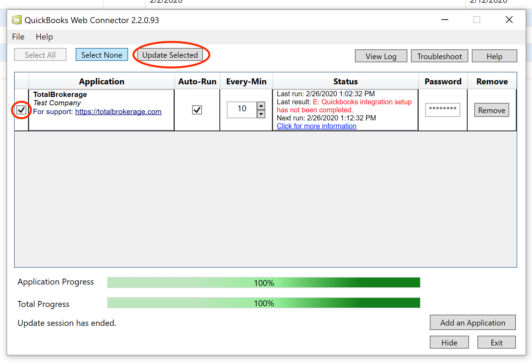Click the Next run time text
532x364 pixels.
click(327, 118)
